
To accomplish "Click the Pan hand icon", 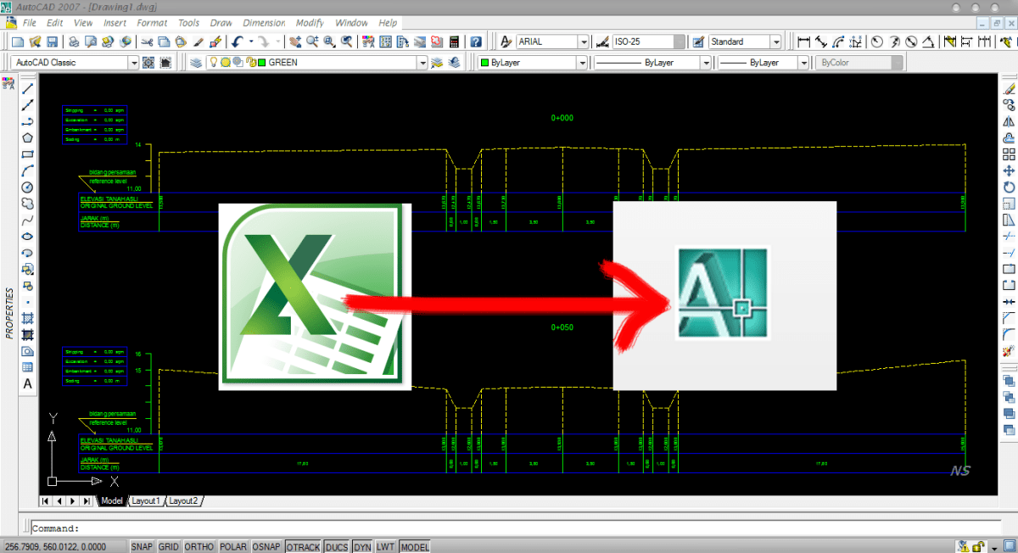I will [x=295, y=42].
